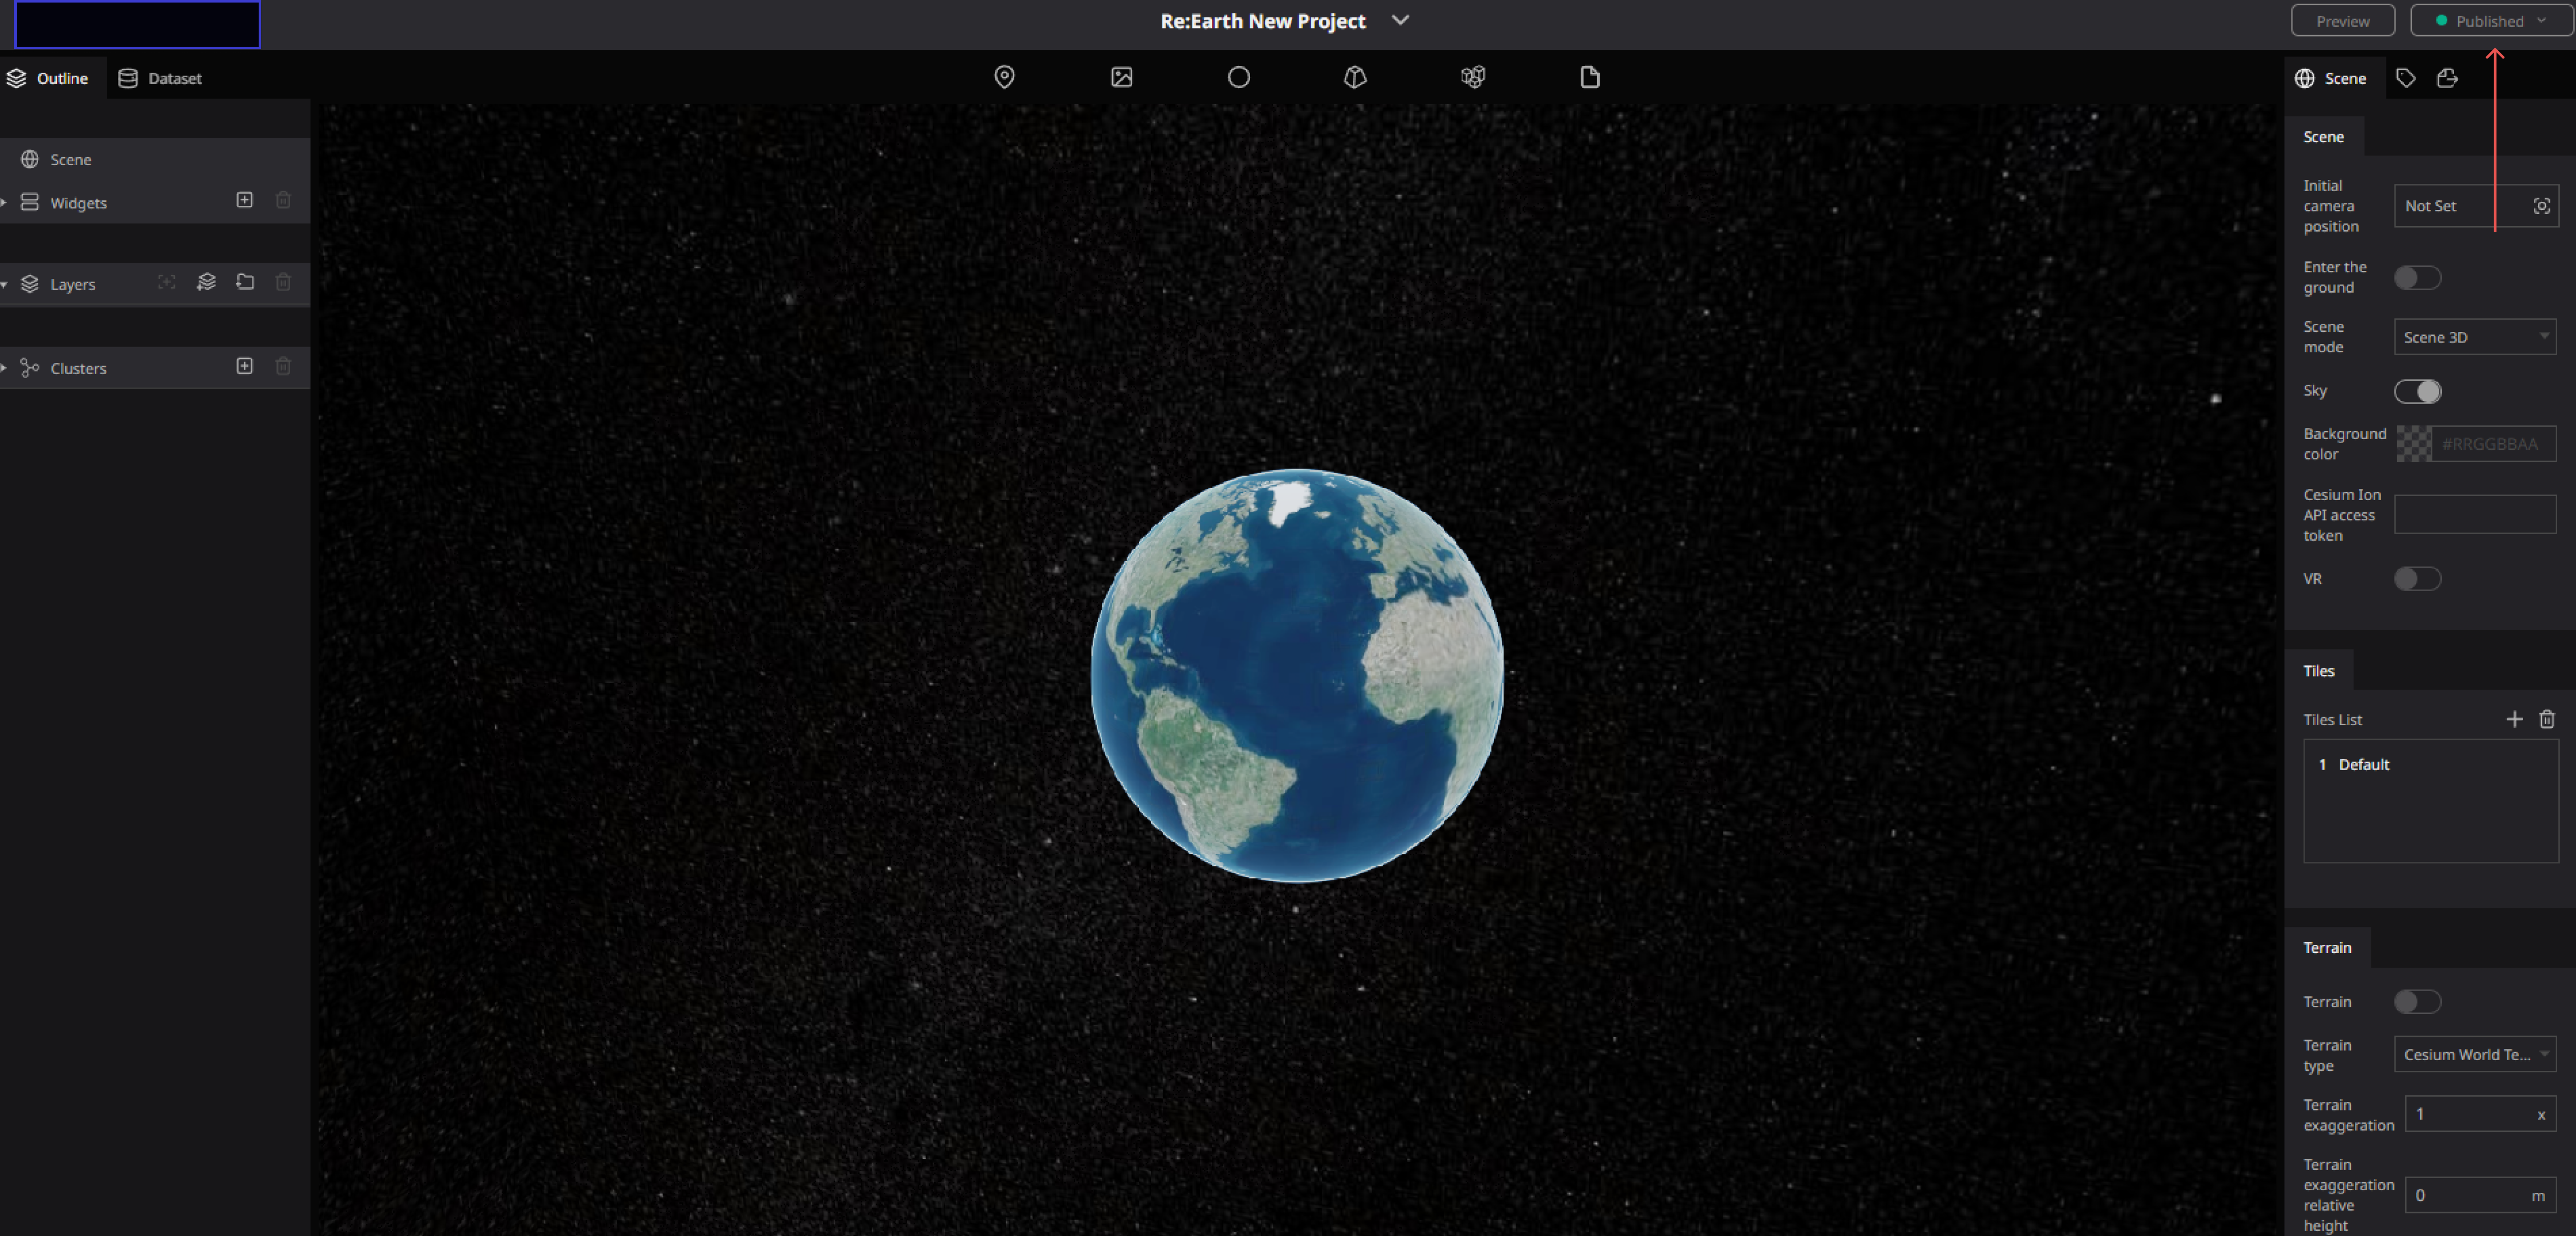Click the zoom-to-layer icon in Layers row
2576x1236 pixels.
166,282
